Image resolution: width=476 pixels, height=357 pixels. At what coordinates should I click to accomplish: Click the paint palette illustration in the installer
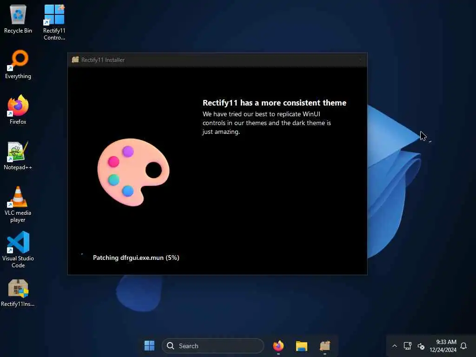click(x=133, y=172)
